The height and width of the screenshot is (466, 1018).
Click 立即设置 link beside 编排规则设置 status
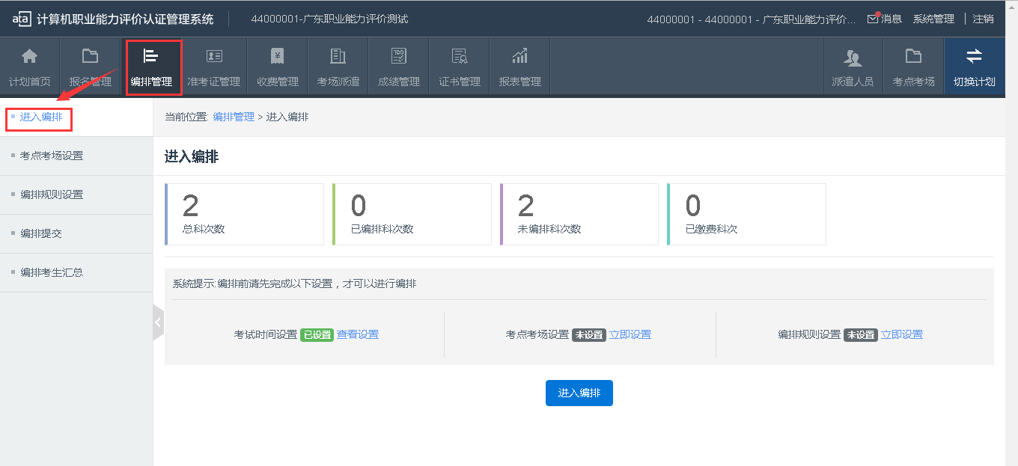[902, 334]
